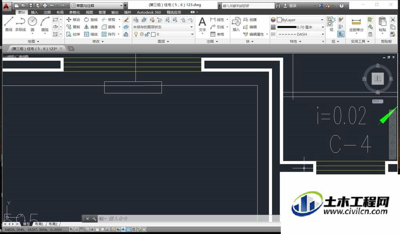Switch to the 布局1 layout tab
The height and width of the screenshot is (234, 400).
click(x=39, y=224)
